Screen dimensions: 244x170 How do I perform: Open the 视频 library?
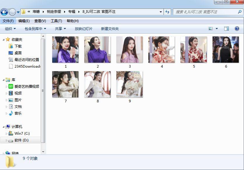18,93
